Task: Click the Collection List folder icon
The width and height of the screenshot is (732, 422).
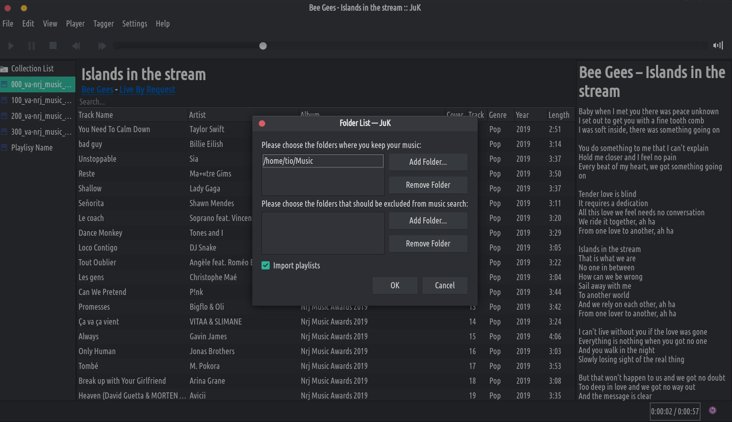Action: click(5, 69)
